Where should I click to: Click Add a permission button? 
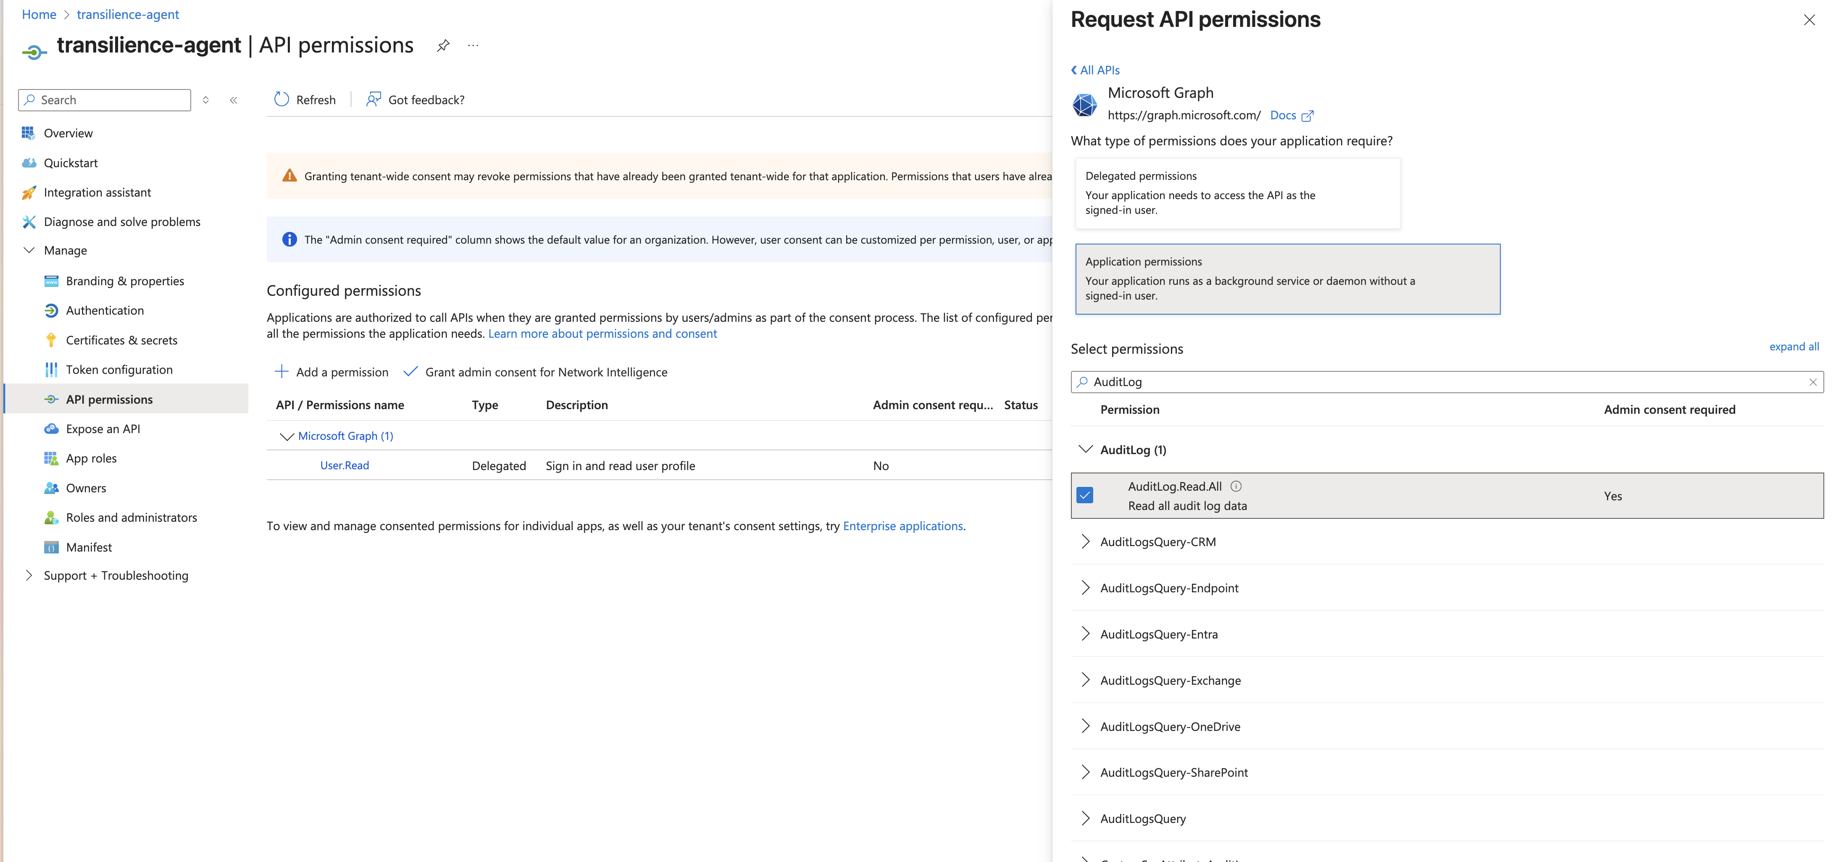[332, 372]
